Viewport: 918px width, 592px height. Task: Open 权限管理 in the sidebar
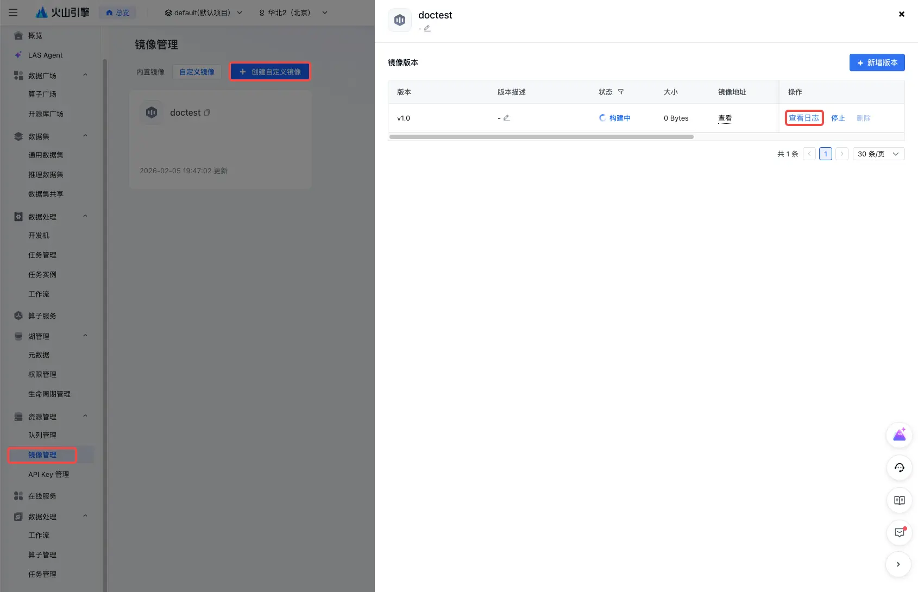[42, 374]
